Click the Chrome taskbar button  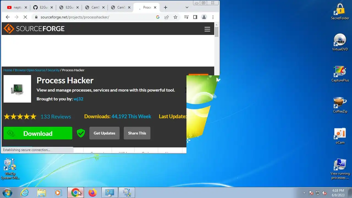coord(76,193)
